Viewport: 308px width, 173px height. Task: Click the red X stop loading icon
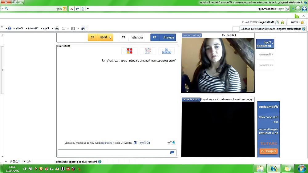click(x=72, y=9)
